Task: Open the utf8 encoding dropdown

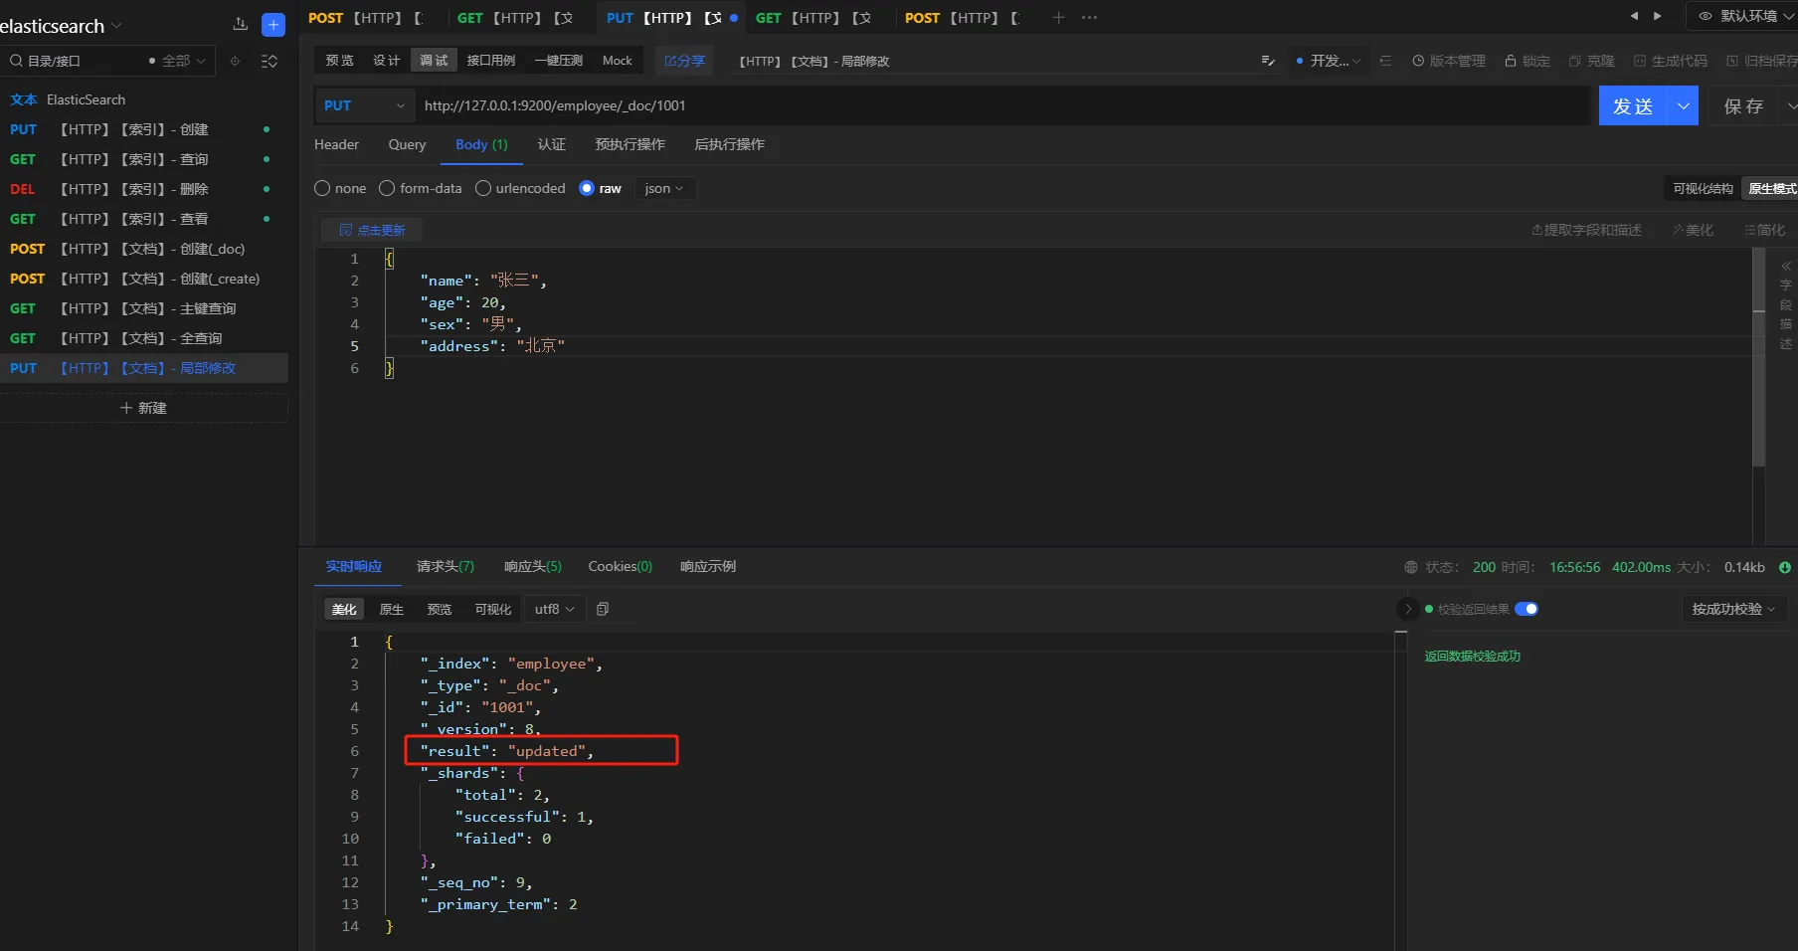Action: [554, 609]
